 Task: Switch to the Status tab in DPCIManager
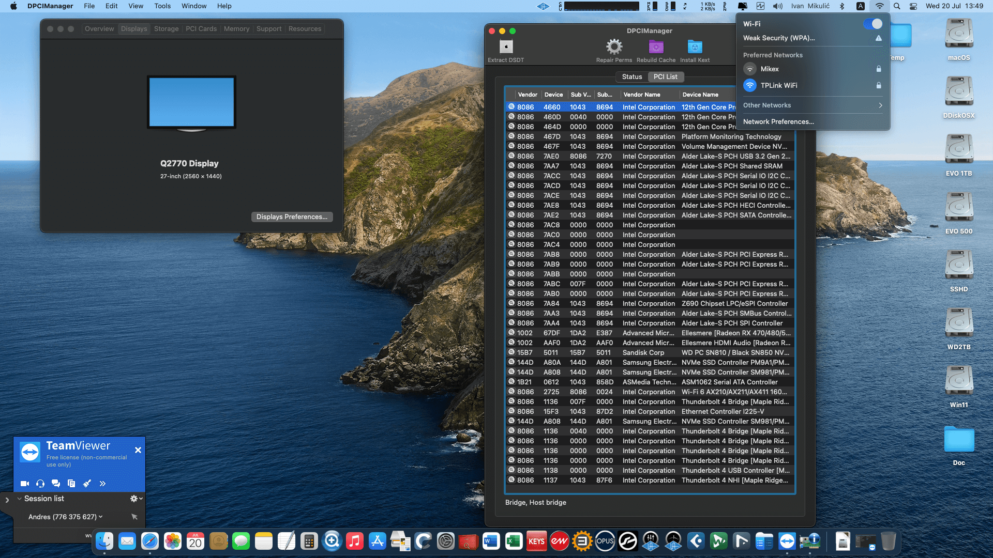(632, 76)
